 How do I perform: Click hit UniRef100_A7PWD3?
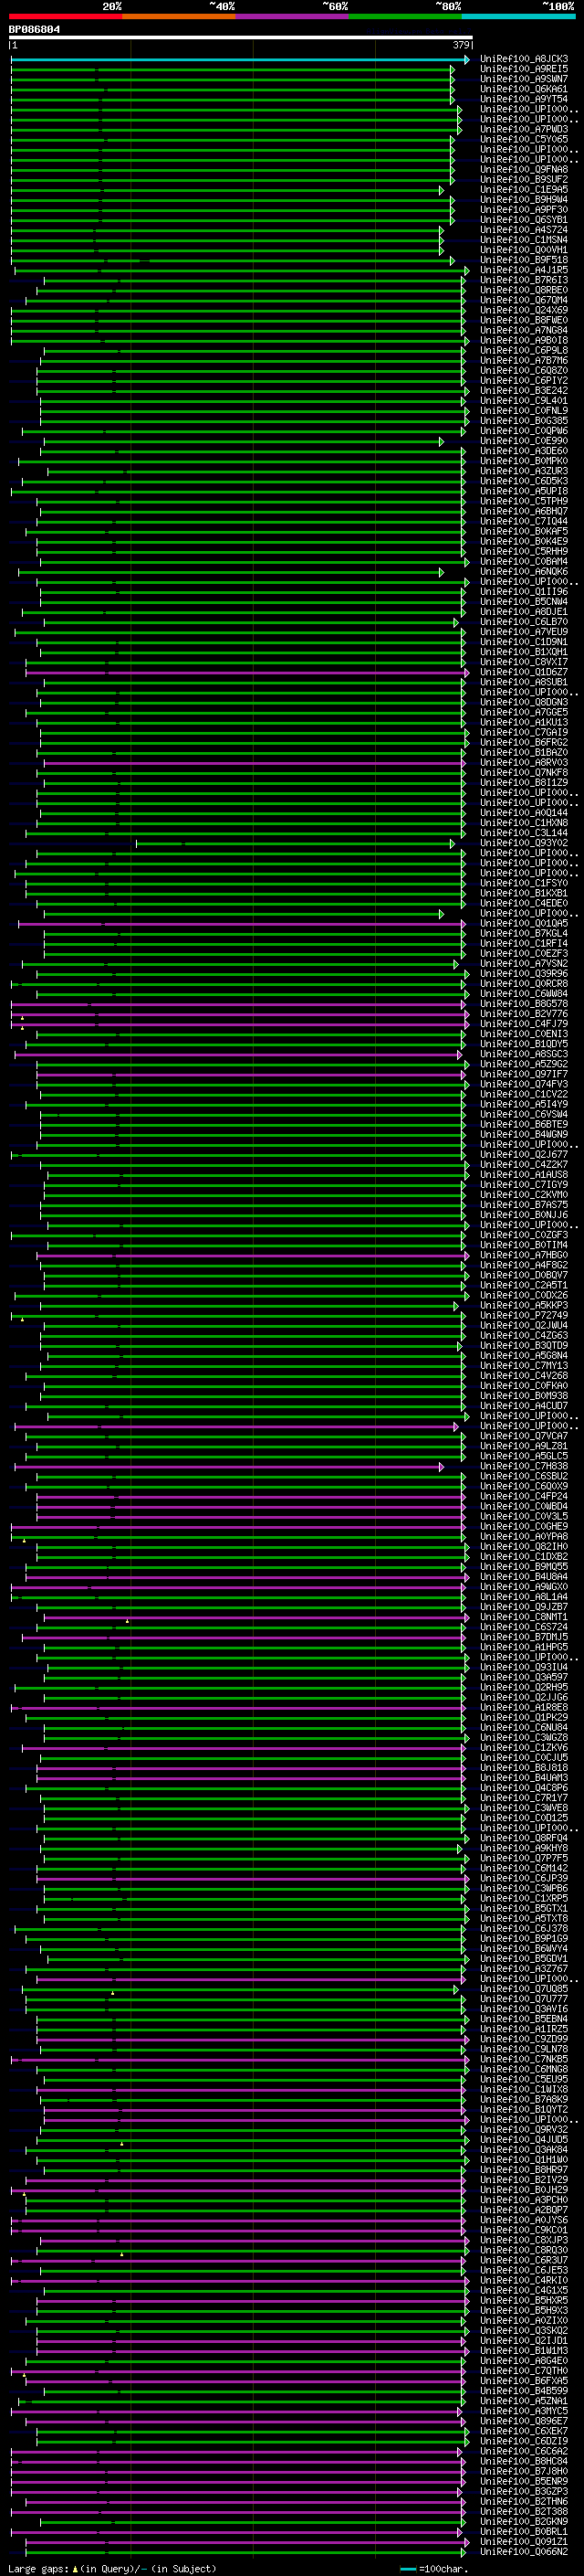(524, 129)
